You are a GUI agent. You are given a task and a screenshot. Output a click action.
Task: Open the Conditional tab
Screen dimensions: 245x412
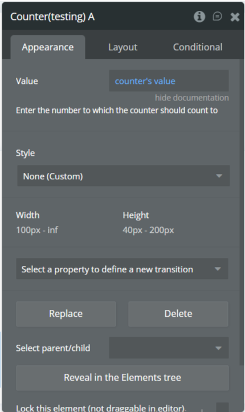tap(198, 47)
